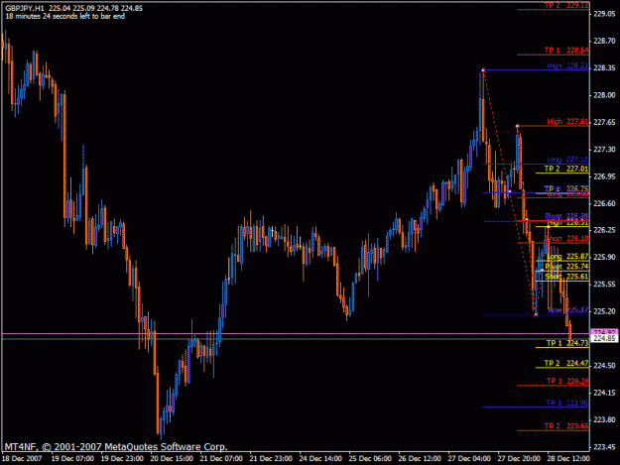Click the 228.35 price axis value
Screen dimensions: 620x465
click(x=604, y=68)
